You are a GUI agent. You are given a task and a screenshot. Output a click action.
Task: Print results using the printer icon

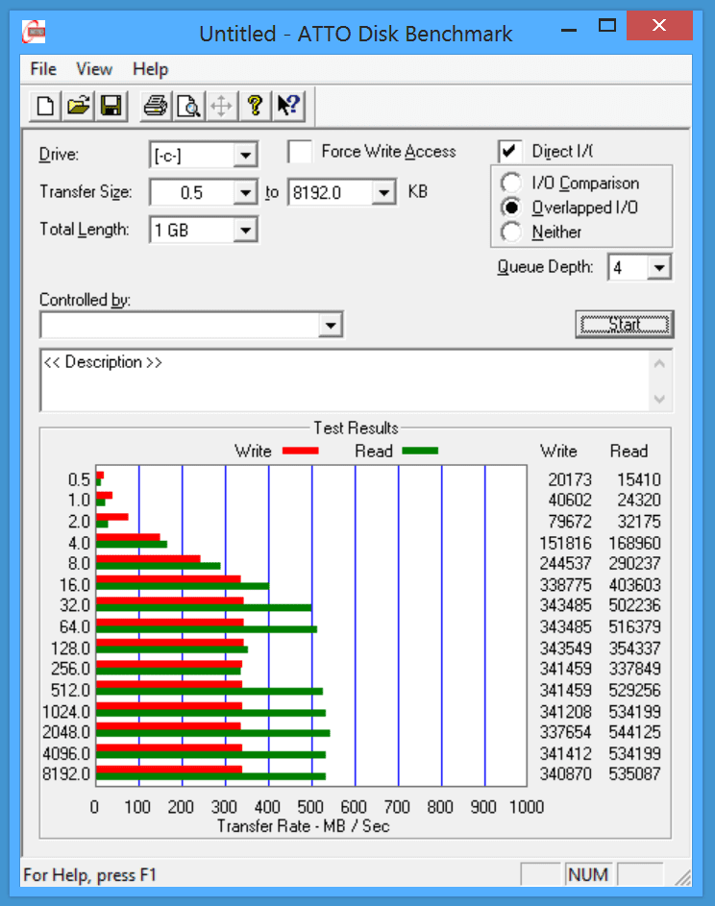coord(156,106)
